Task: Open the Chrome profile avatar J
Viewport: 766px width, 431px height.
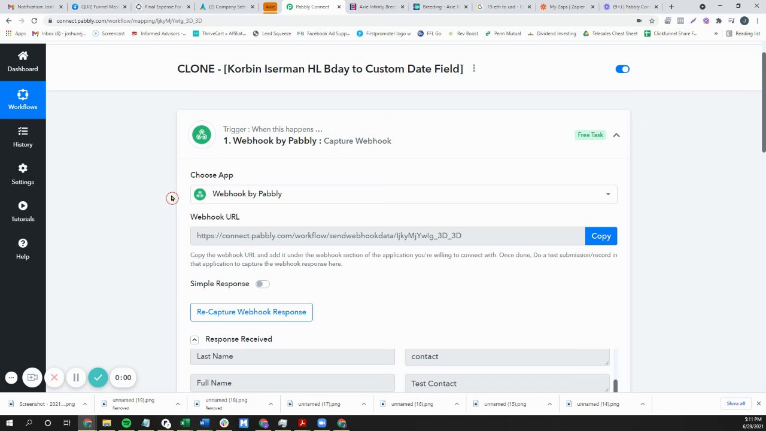Action: (744, 20)
